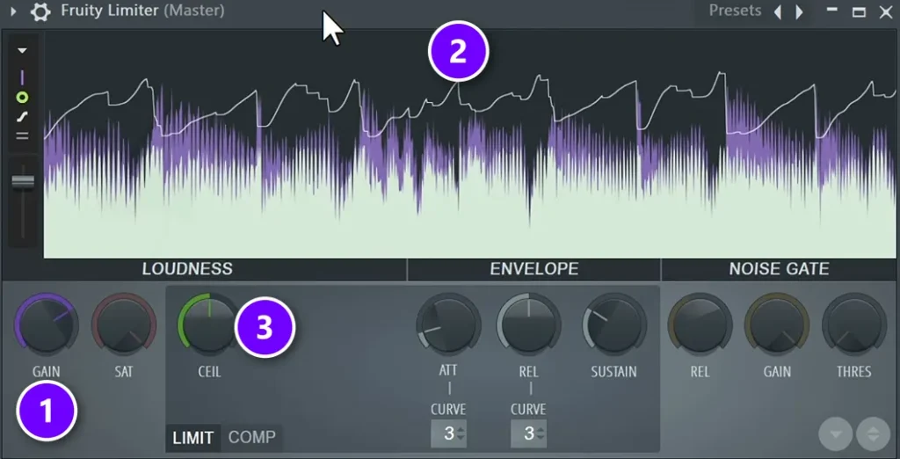The height and width of the screenshot is (459, 900).
Task: Click the noise gate GAIN knob
Action: pyautogui.click(x=777, y=325)
